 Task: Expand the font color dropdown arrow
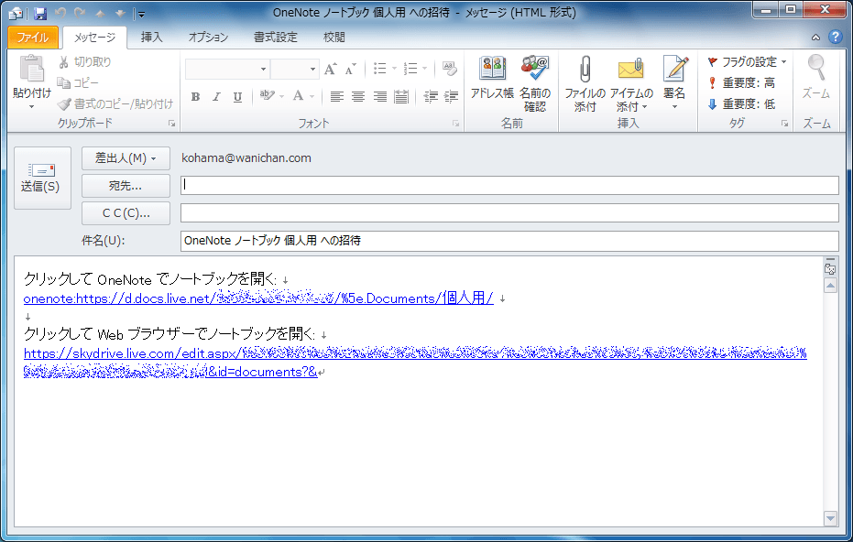point(312,97)
